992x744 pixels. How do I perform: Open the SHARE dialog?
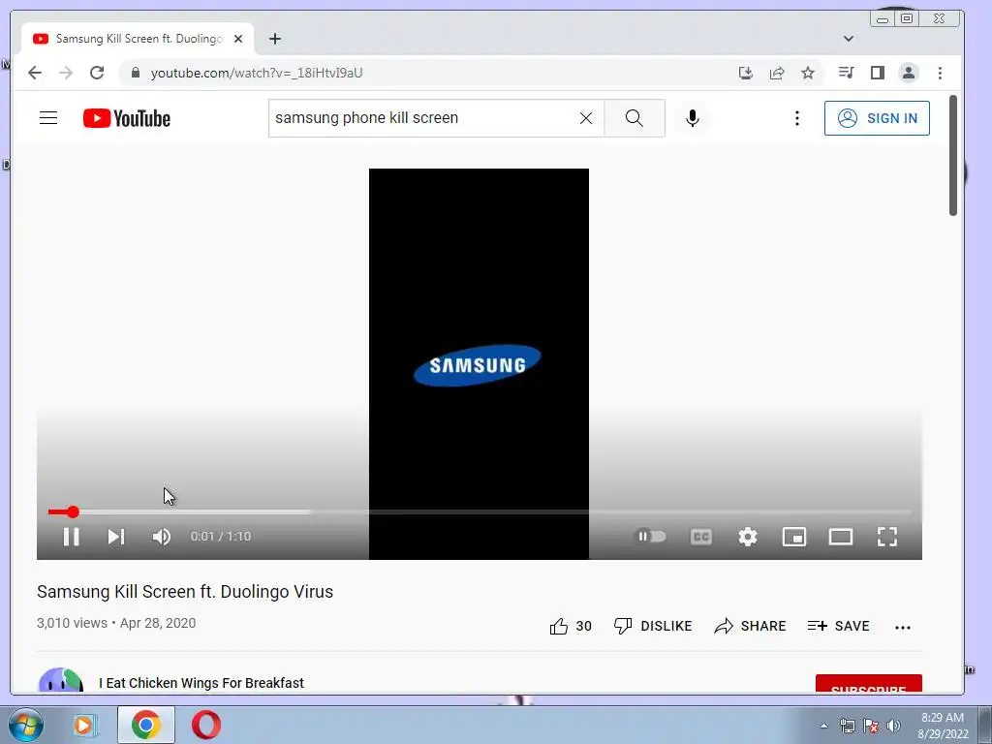[x=751, y=627]
